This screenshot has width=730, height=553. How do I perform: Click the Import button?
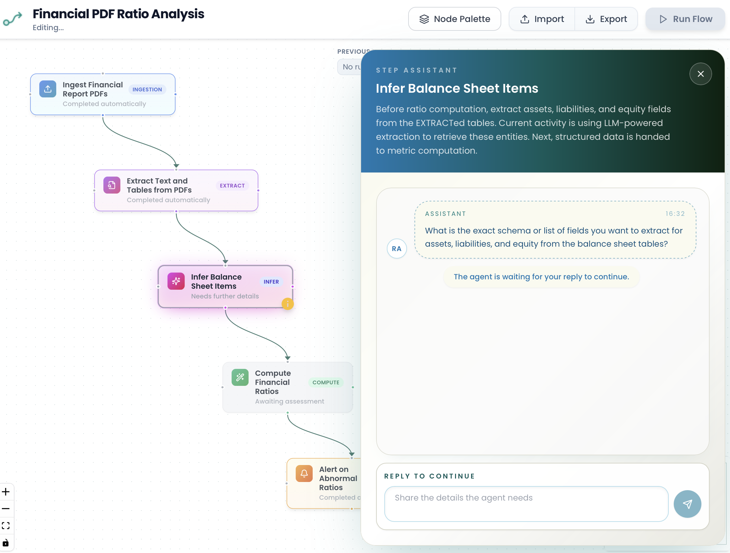click(542, 19)
